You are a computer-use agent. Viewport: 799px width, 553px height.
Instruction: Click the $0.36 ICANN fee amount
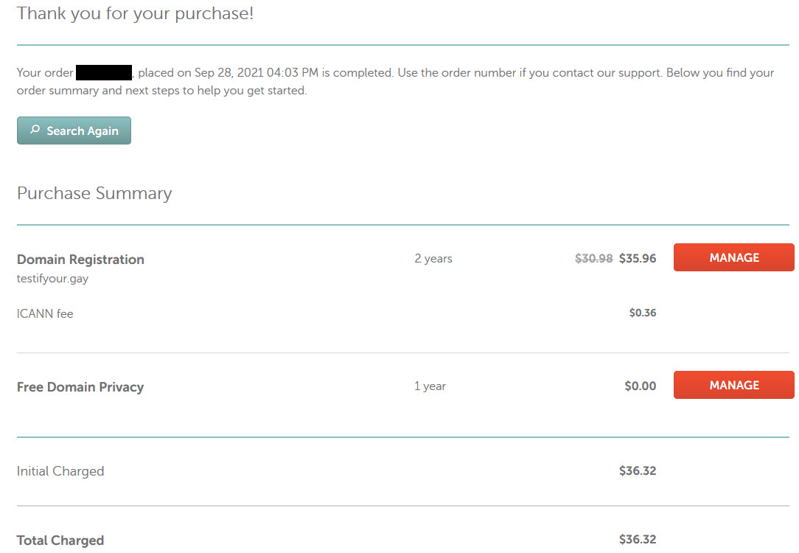(x=643, y=313)
